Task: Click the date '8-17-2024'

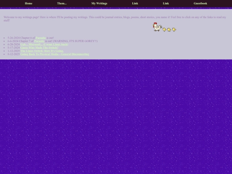Action: point(14,48)
